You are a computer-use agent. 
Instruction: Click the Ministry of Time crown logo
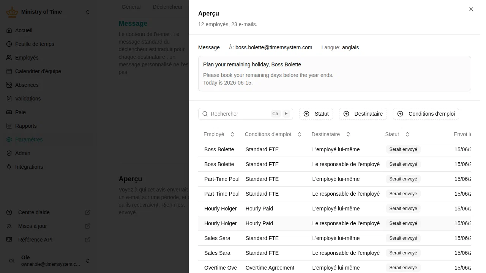(x=12, y=12)
